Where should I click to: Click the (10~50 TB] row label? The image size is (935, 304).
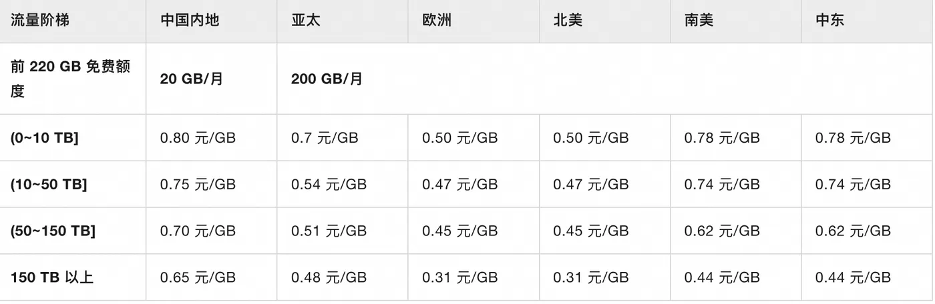[49, 185]
